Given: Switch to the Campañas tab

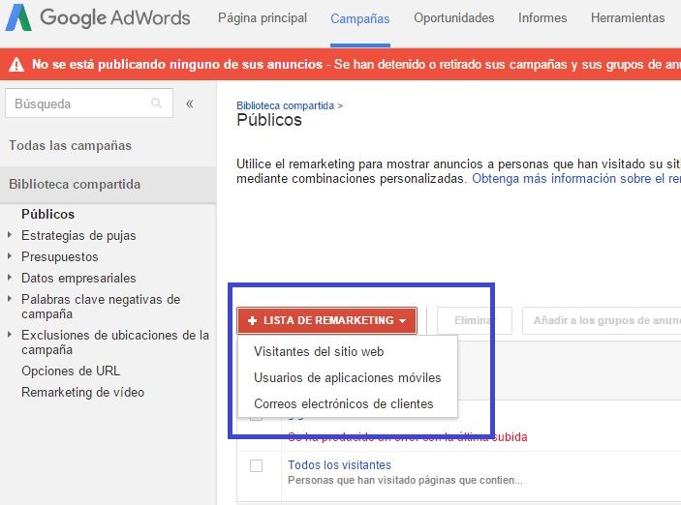Looking at the screenshot, I should tap(360, 18).
